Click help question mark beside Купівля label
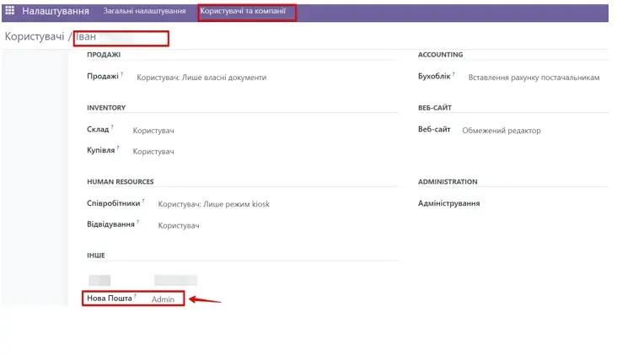617x355 pixels. 118,148
